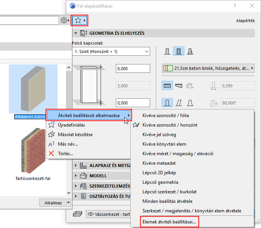
Task: Click the top offset 0,000 input field
Action: coord(133,69)
